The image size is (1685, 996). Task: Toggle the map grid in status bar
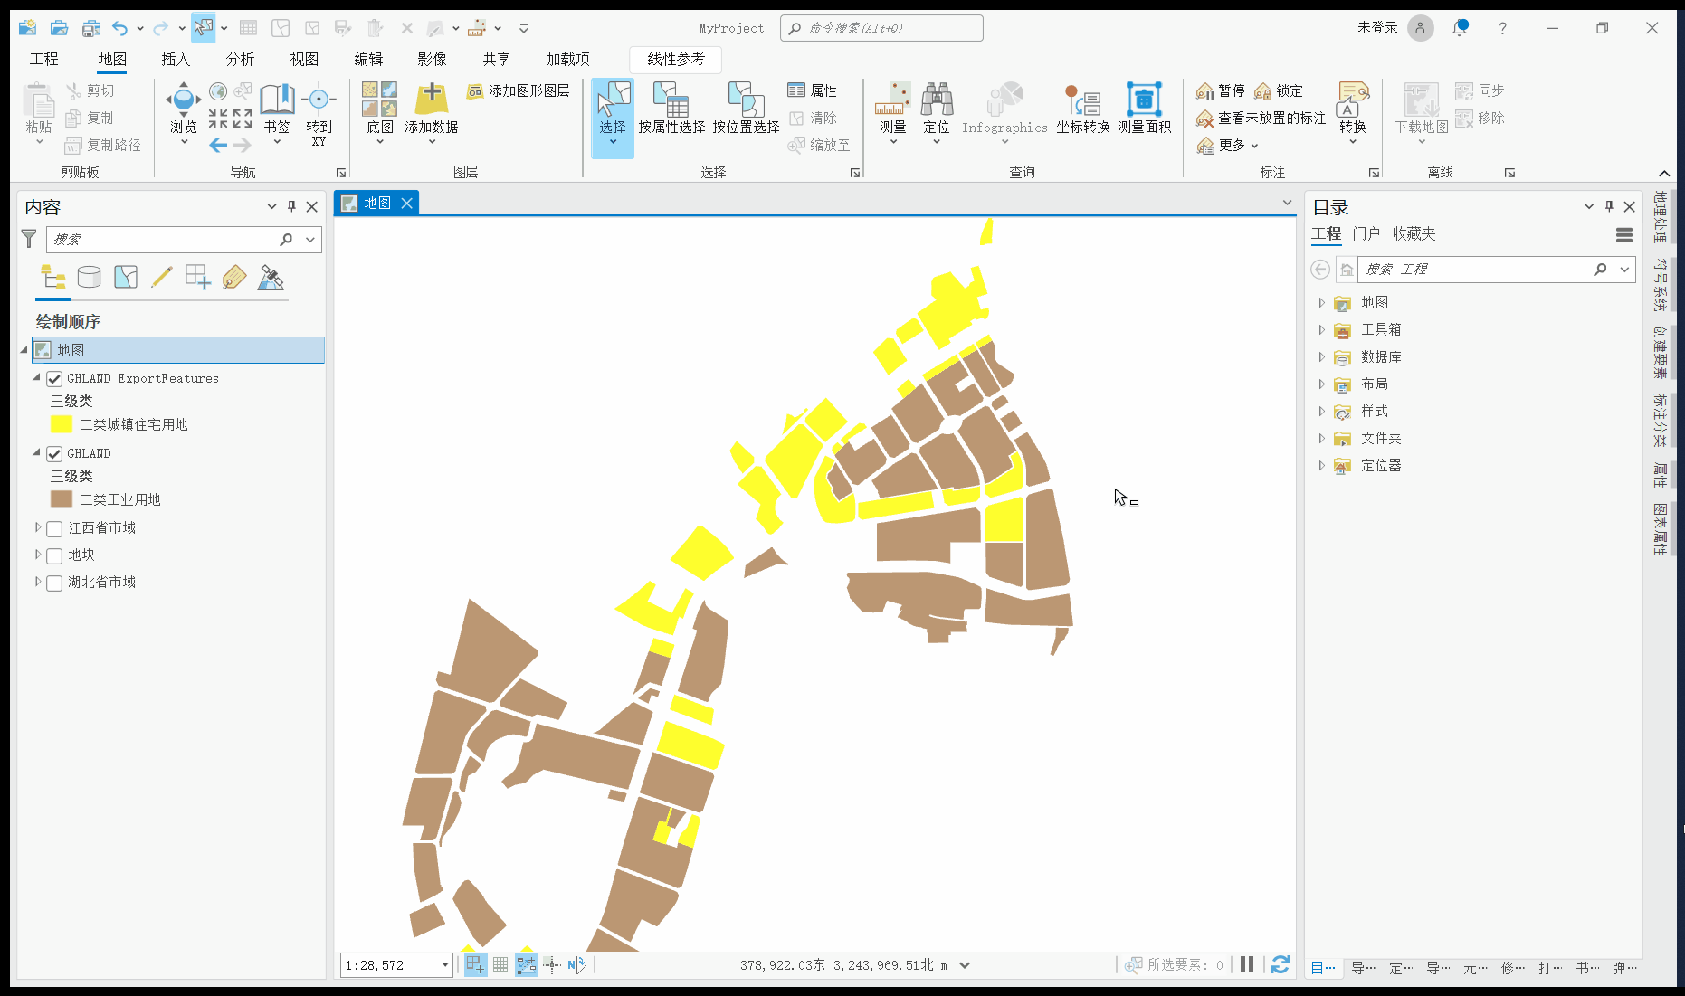(x=500, y=965)
